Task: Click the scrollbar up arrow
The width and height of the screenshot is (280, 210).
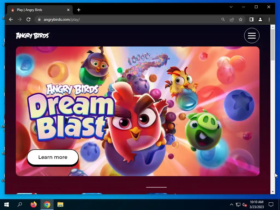Action: [x=273, y=27]
